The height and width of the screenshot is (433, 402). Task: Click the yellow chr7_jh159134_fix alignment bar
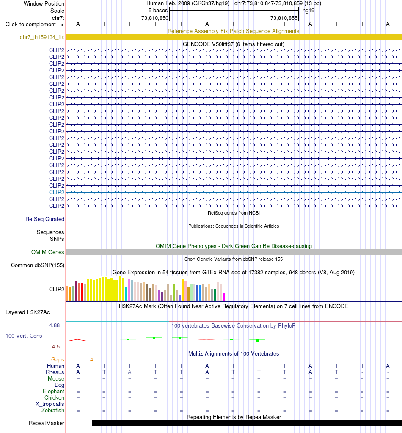(x=234, y=37)
